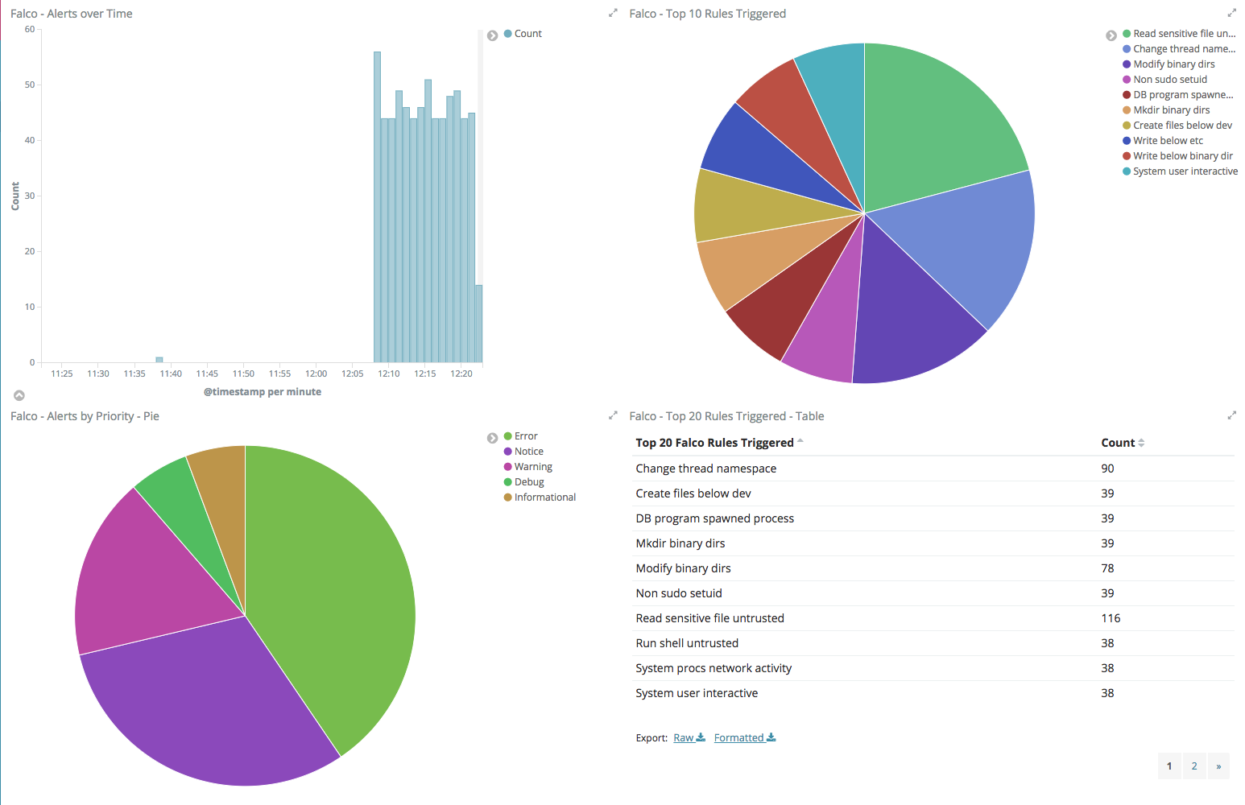Click the Create files below dev legend color dot

click(1127, 126)
